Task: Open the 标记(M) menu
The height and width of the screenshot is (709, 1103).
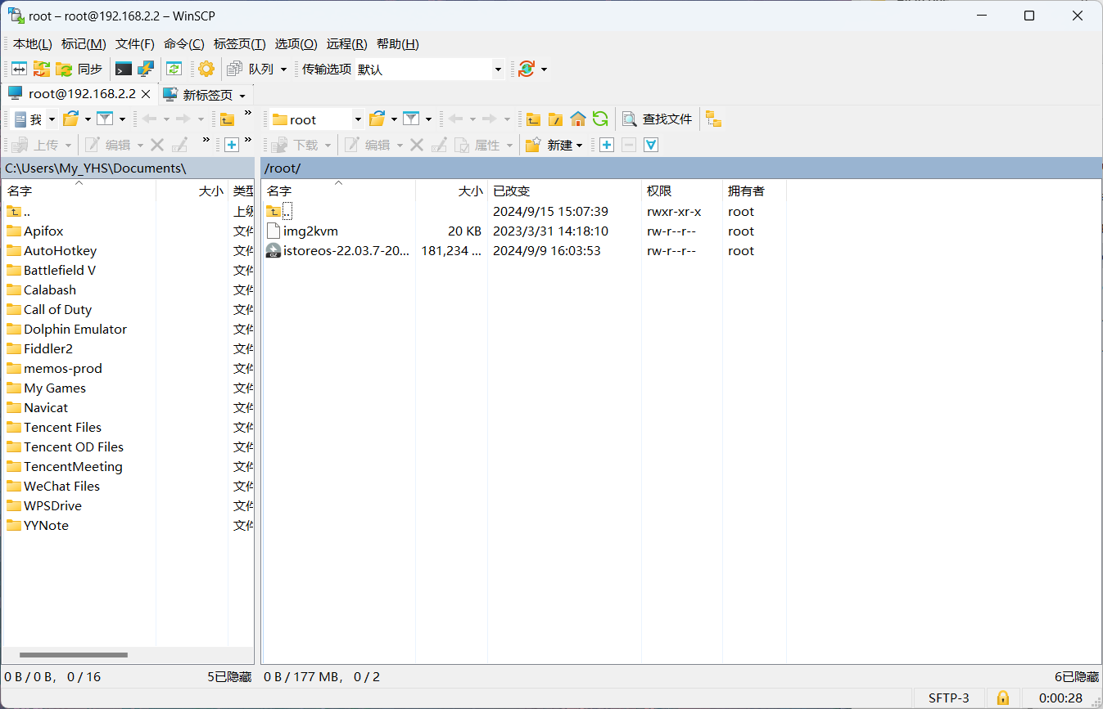Action: (x=84, y=44)
